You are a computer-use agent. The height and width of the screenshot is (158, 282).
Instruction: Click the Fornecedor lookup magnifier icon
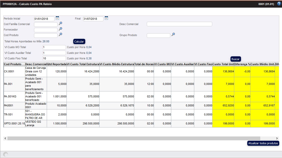pyautogui.click(x=60, y=29)
